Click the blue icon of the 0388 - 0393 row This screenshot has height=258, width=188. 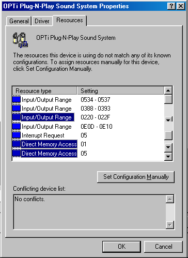17,109
